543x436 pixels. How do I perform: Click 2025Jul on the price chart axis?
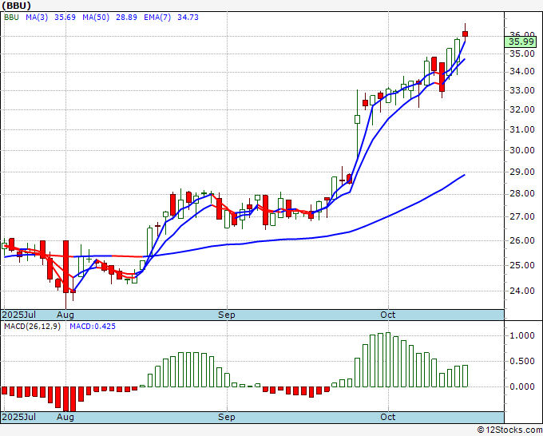click(18, 315)
